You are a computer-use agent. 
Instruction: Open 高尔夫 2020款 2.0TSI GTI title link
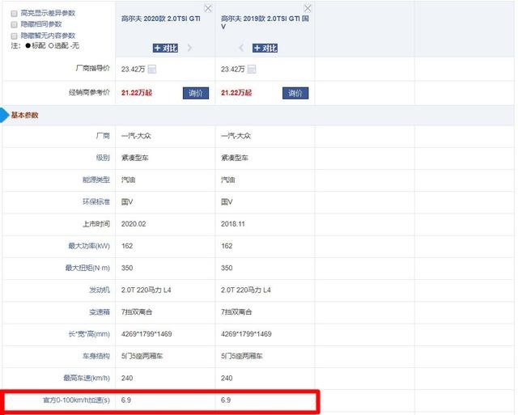[161, 19]
